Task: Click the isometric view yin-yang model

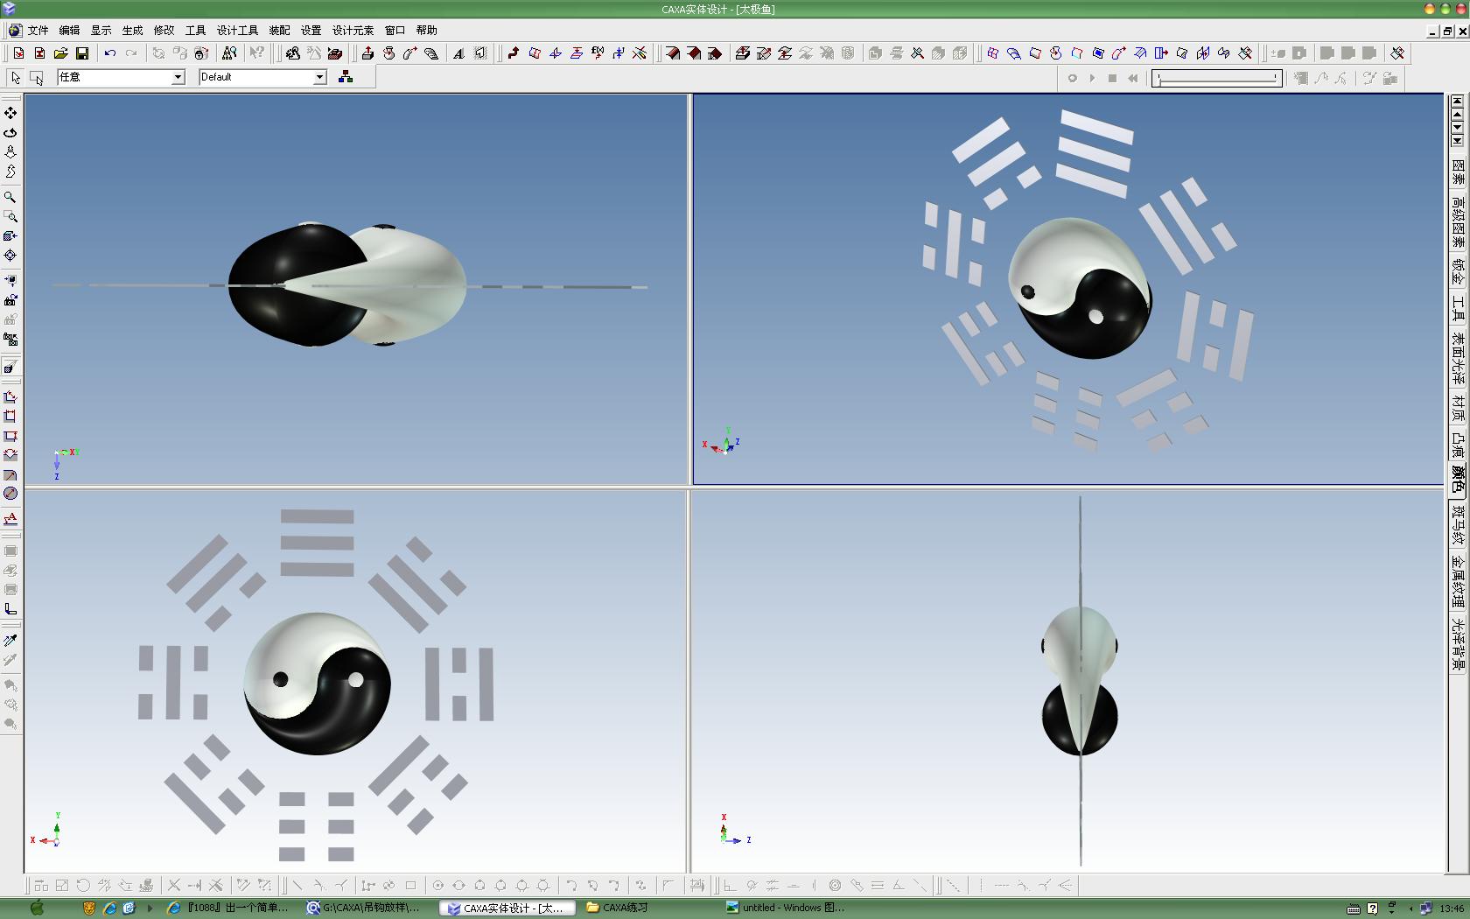Action: 1080,288
